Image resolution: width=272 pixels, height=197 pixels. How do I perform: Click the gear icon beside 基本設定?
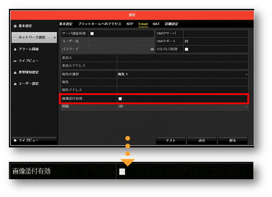coord(15,26)
